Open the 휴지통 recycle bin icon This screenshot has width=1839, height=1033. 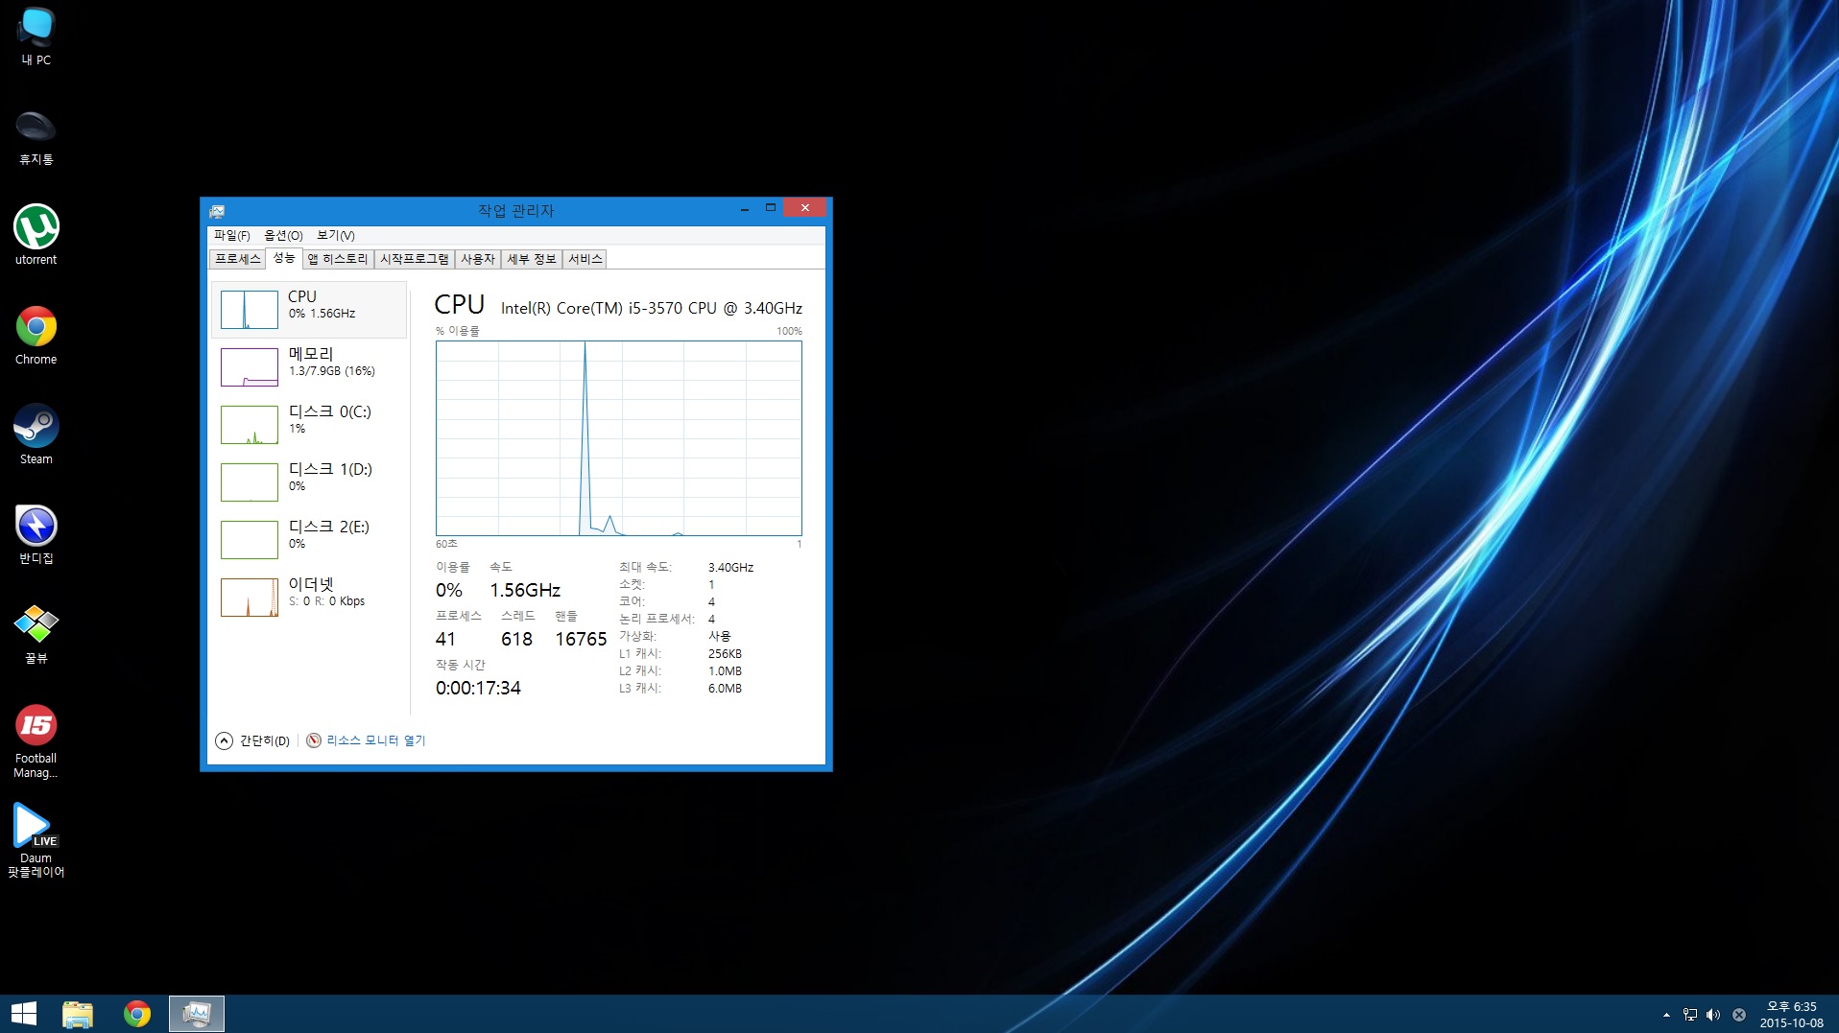(x=36, y=137)
